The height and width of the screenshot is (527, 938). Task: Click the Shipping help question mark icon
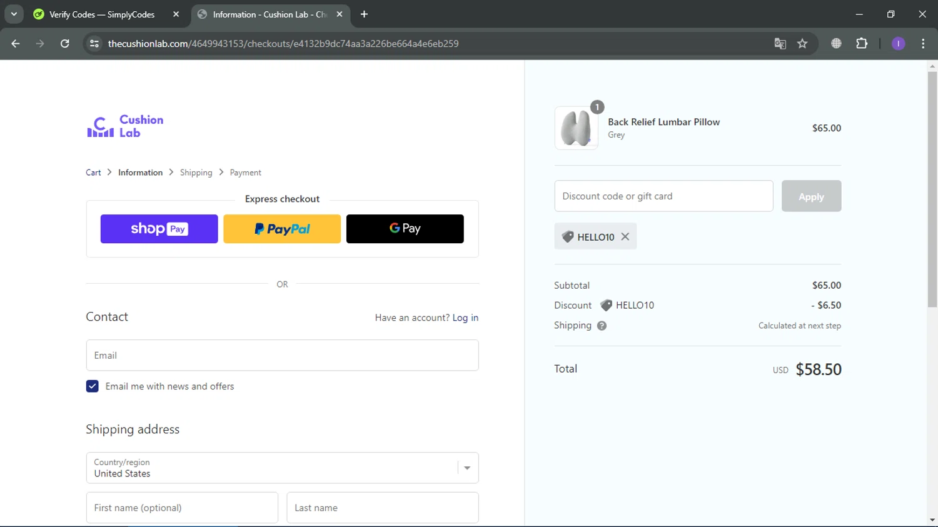pyautogui.click(x=602, y=326)
